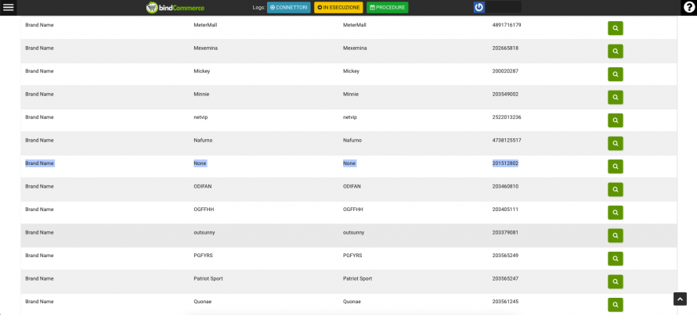697x315 pixels.
Task: Click the power logout icon
Action: coord(479,7)
